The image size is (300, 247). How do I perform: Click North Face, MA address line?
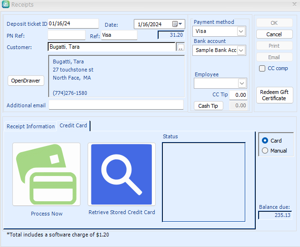pyautogui.click(x=72, y=78)
